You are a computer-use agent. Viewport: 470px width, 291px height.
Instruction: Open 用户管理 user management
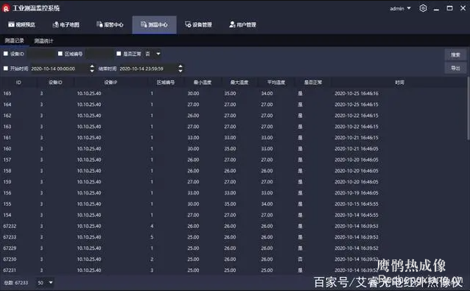click(242, 24)
